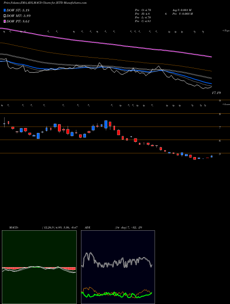
Task: Click the right end of the thick blue EMA line
Action: [x=211, y=83]
